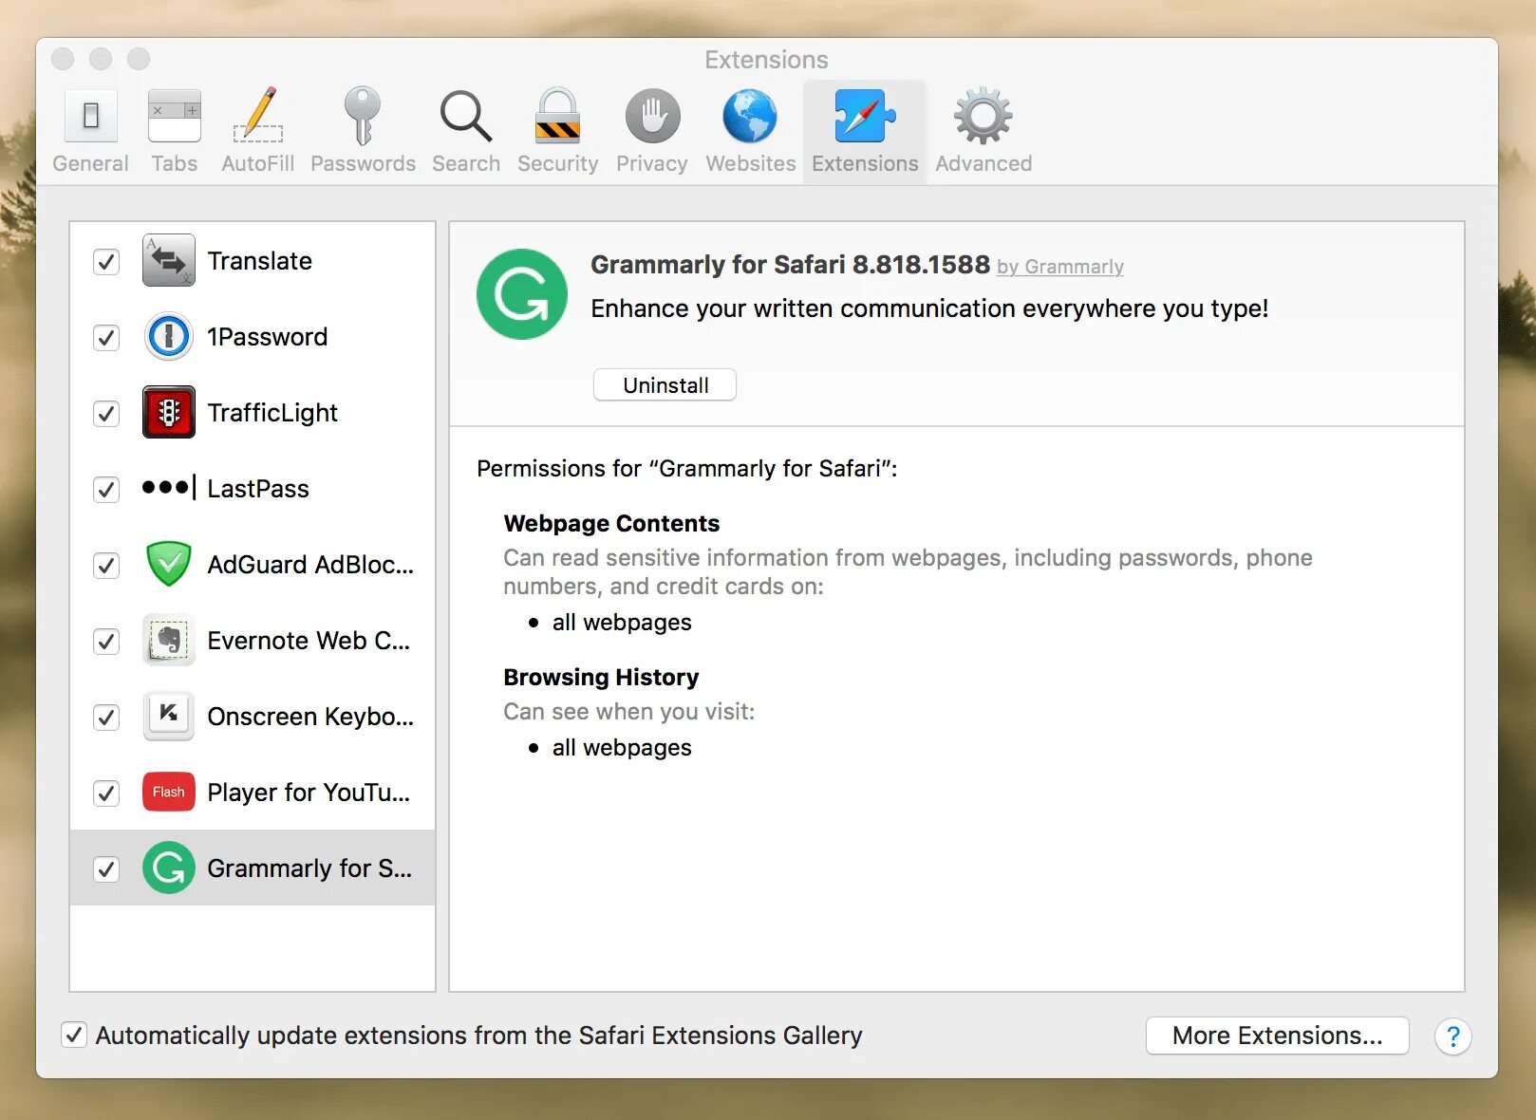The image size is (1536, 1120).
Task: Switch to the AutoFill tab label
Action: [258, 163]
